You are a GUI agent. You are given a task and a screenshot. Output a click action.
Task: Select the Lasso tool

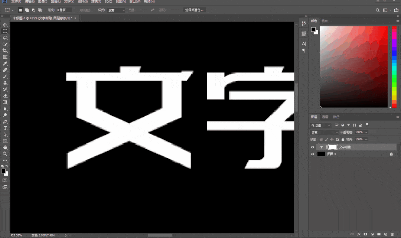(x=5, y=38)
